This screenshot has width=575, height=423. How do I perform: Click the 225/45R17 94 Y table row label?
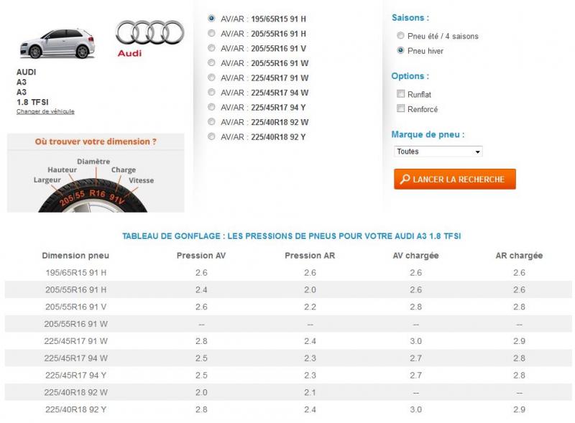(76, 376)
